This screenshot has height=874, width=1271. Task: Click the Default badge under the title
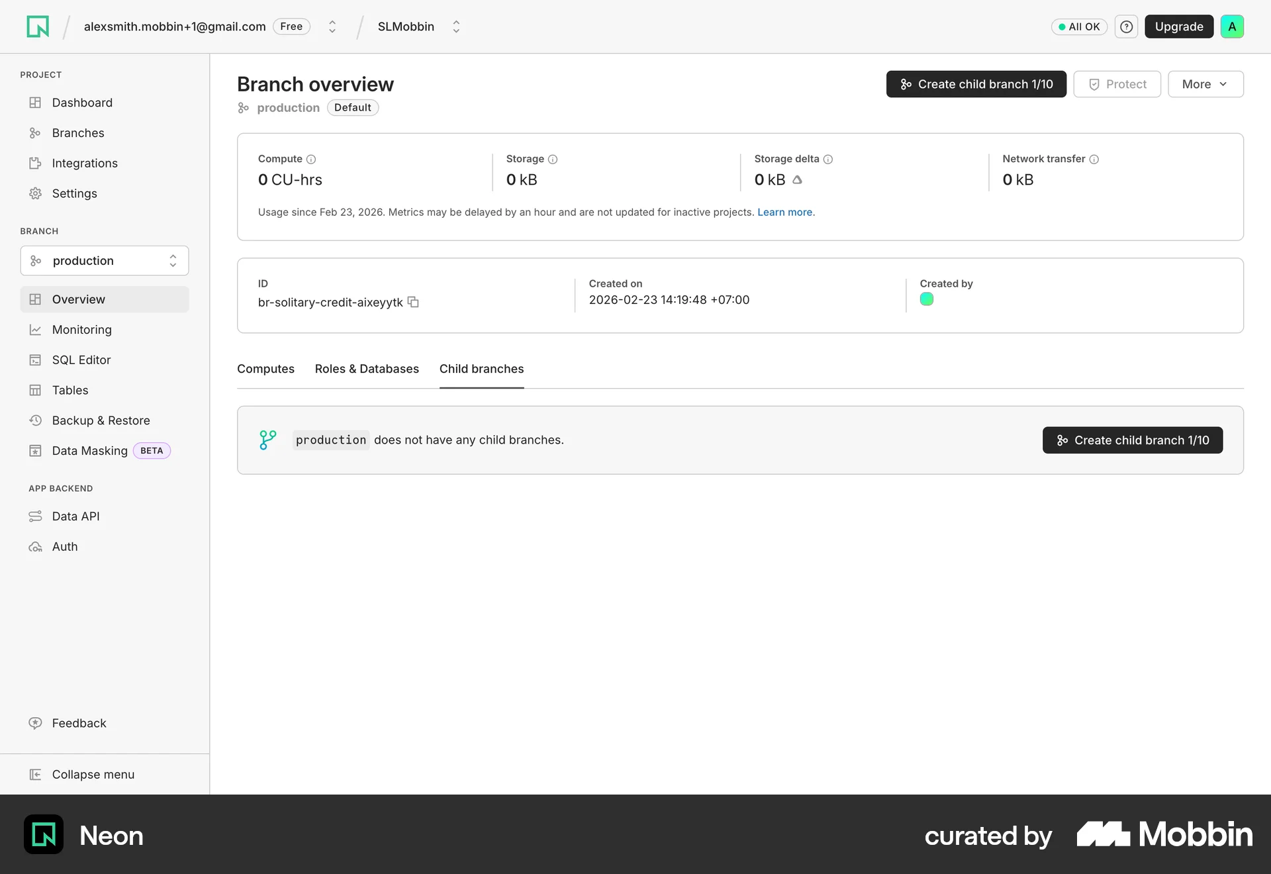(x=352, y=107)
